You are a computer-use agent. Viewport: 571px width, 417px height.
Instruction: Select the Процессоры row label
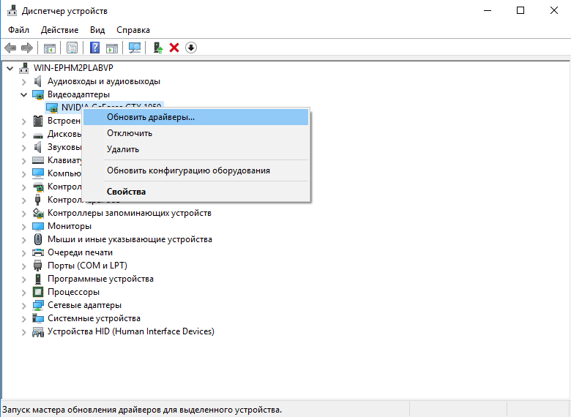(73, 292)
